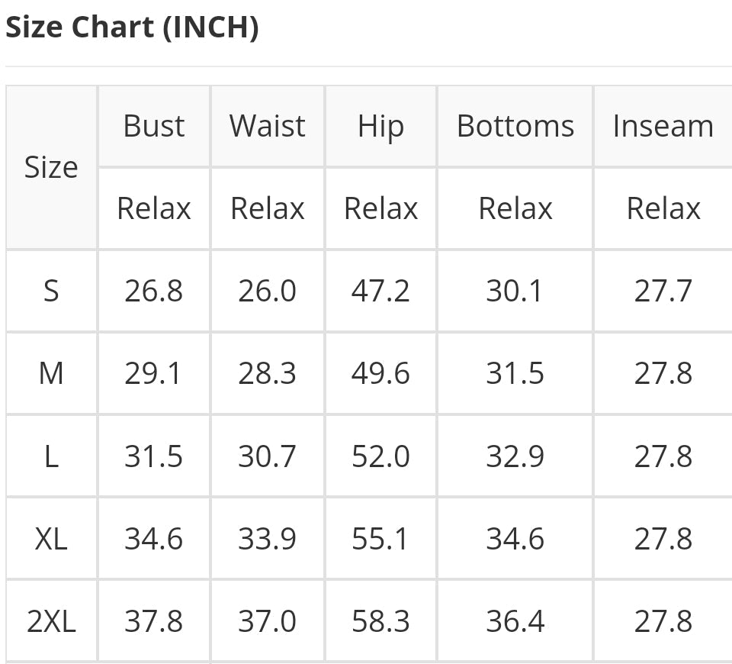Screen dimensions: 732x664
Task: Select the Bust column header
Action: point(153,126)
